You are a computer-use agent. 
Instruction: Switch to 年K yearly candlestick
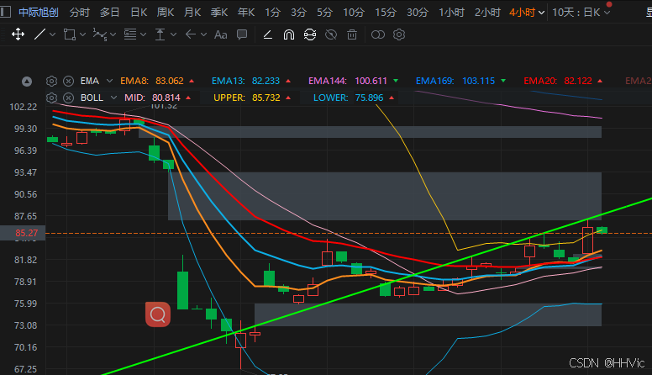coord(245,13)
